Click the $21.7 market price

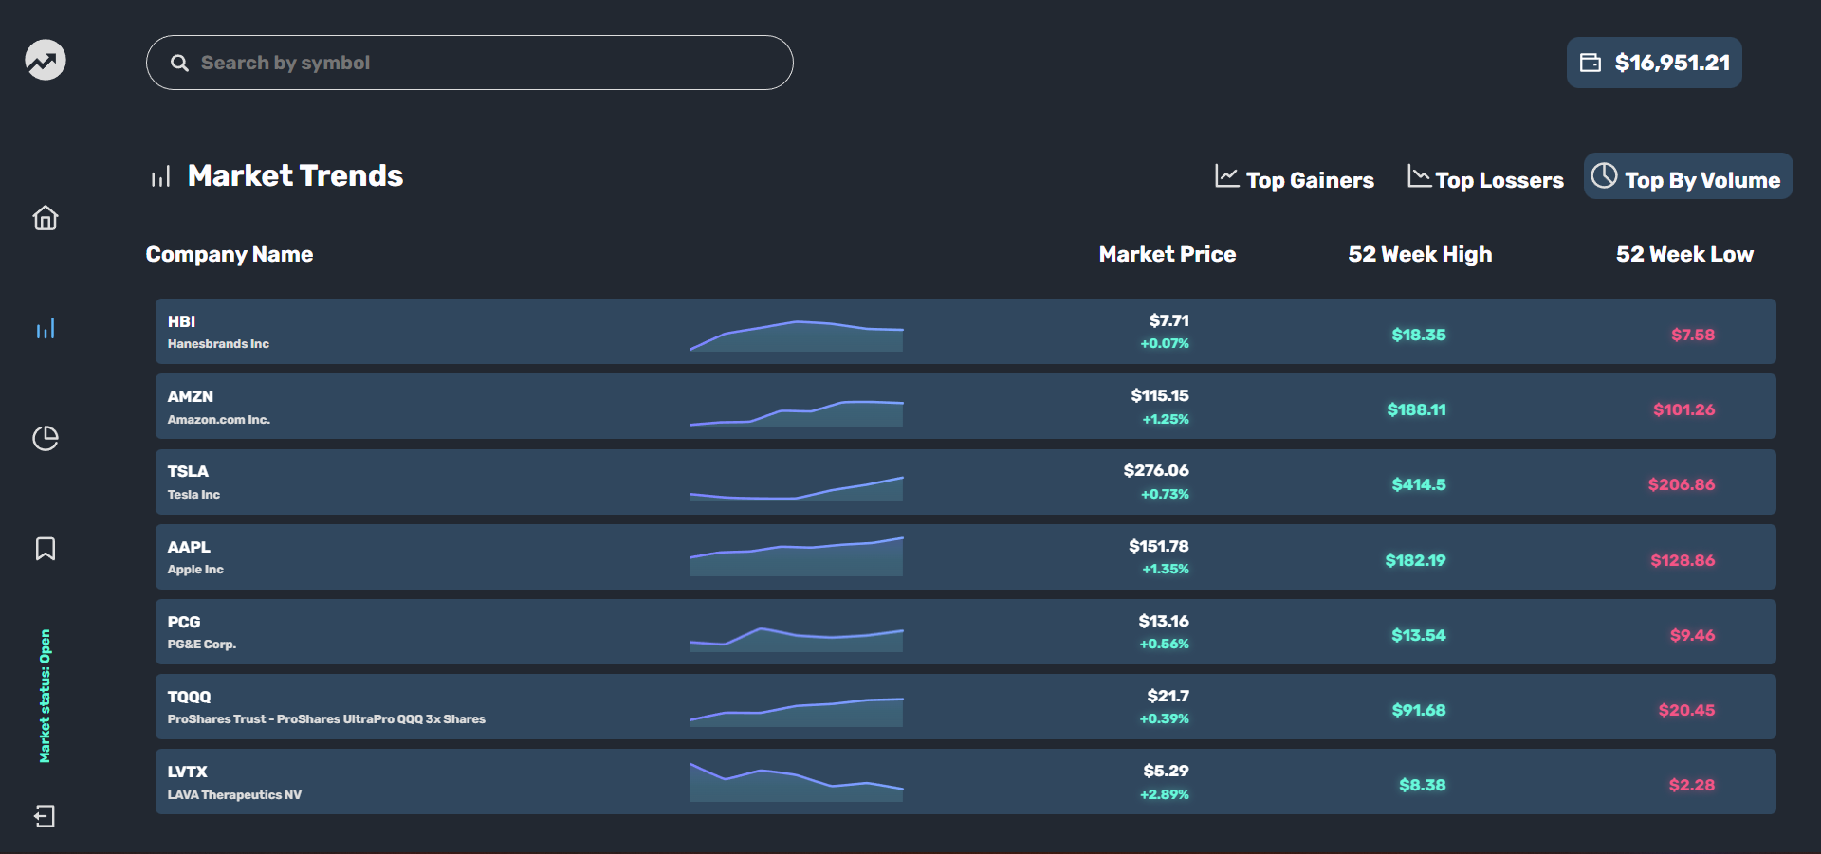tap(1168, 696)
